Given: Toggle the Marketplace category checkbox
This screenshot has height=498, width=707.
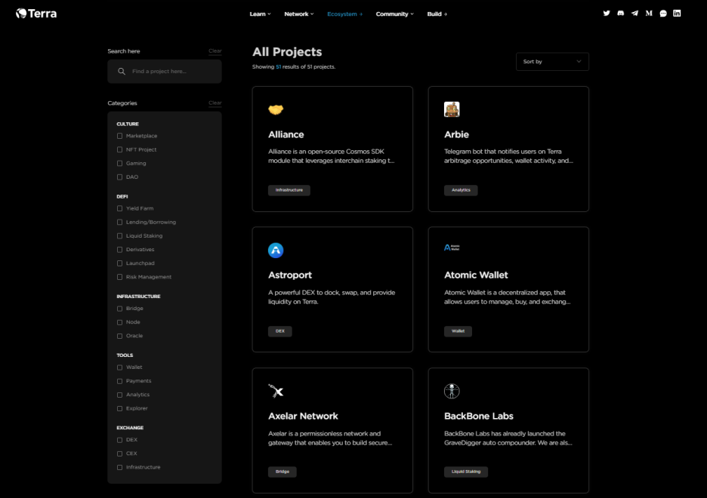Looking at the screenshot, I should tap(119, 136).
